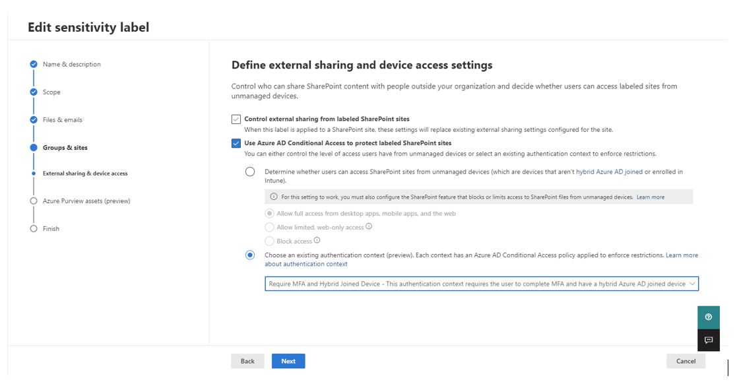Viewport: 735px width, 384px height.
Task: Click info icon beside web-only access
Action: coord(369,226)
